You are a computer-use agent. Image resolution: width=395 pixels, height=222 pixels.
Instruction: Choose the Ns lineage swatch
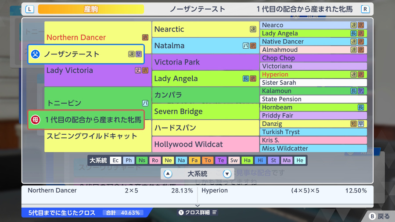point(142,160)
